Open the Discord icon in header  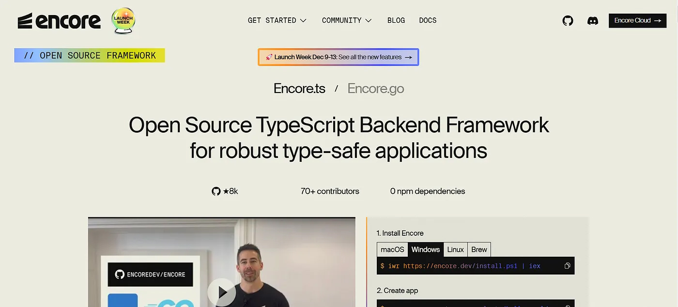coord(592,21)
